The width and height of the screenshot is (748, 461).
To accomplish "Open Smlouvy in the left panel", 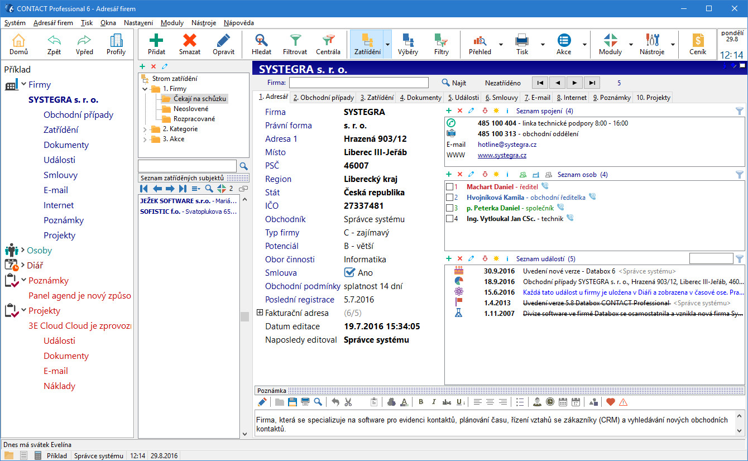I will tap(60, 175).
